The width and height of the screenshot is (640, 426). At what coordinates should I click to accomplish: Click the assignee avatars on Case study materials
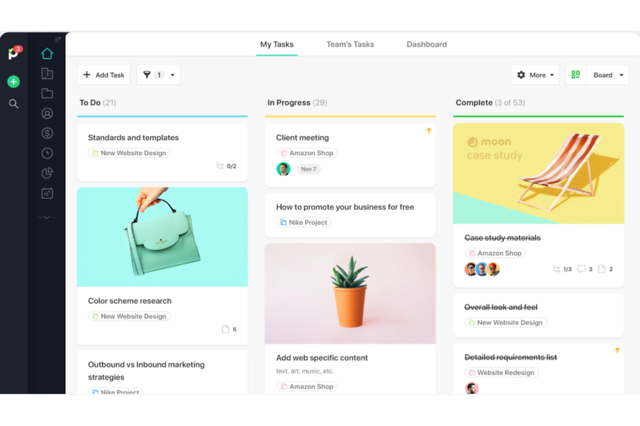pos(482,269)
